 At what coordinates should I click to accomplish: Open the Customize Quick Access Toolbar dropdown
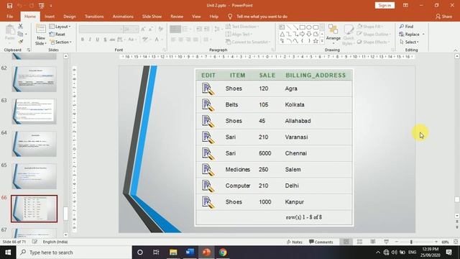click(51, 6)
